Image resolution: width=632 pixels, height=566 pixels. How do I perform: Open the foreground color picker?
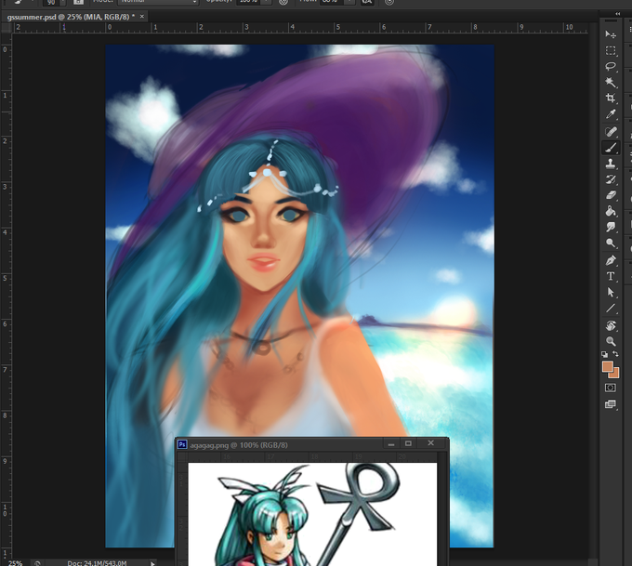pyautogui.click(x=607, y=366)
